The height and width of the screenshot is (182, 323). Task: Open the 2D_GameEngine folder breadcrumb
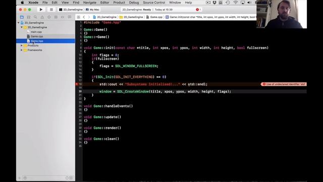[x=131, y=17]
